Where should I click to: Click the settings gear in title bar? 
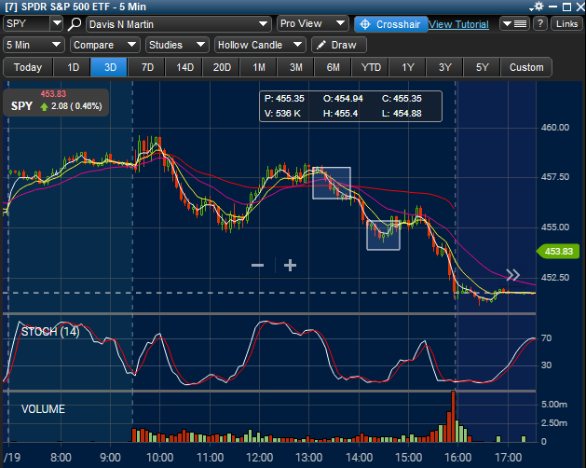click(x=538, y=7)
